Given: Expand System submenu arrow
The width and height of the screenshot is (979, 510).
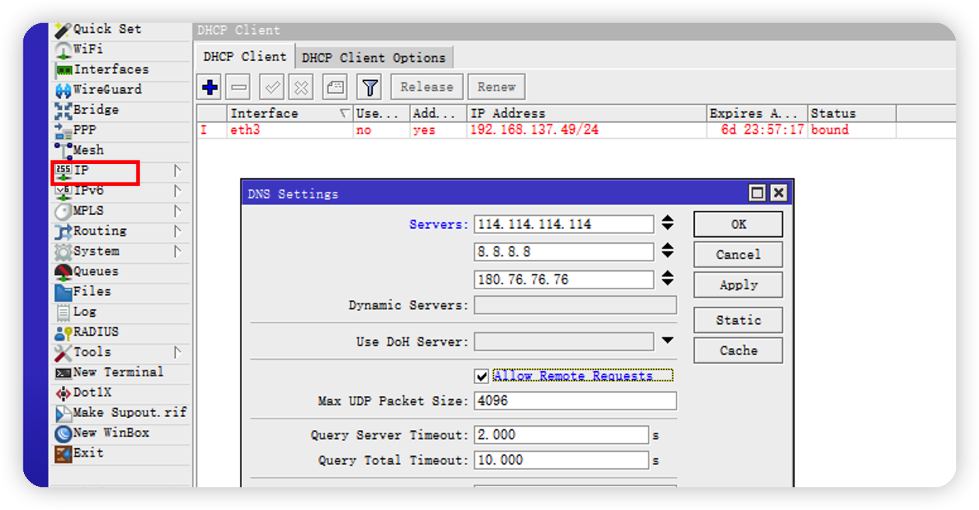Looking at the screenshot, I should (177, 251).
